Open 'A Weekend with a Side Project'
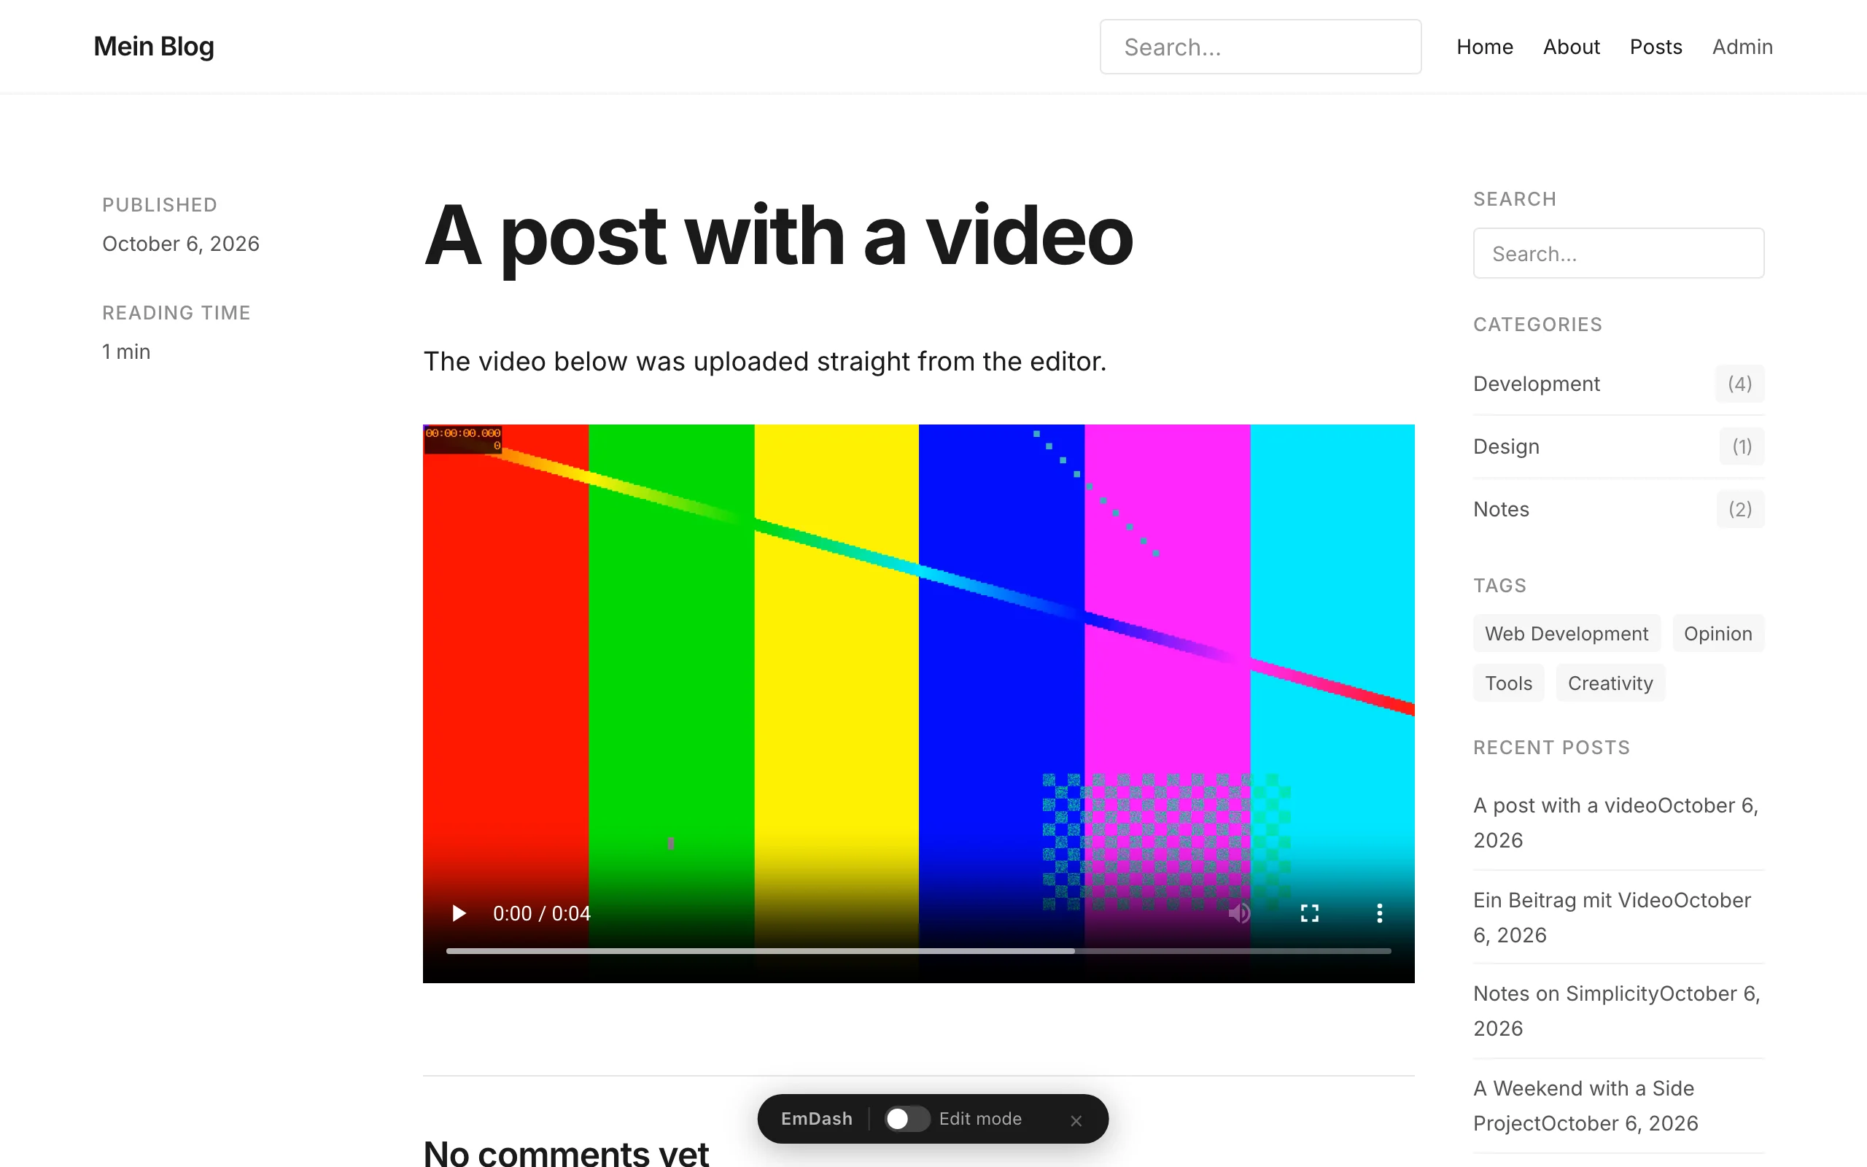The width and height of the screenshot is (1867, 1167). [x=1584, y=1105]
